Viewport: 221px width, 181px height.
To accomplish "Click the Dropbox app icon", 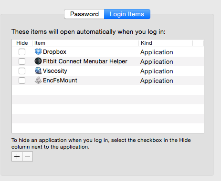I will coord(38,52).
